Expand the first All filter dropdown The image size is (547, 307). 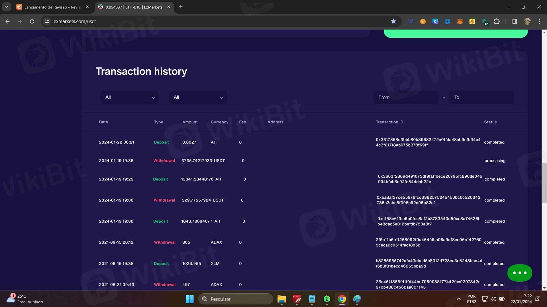click(130, 98)
